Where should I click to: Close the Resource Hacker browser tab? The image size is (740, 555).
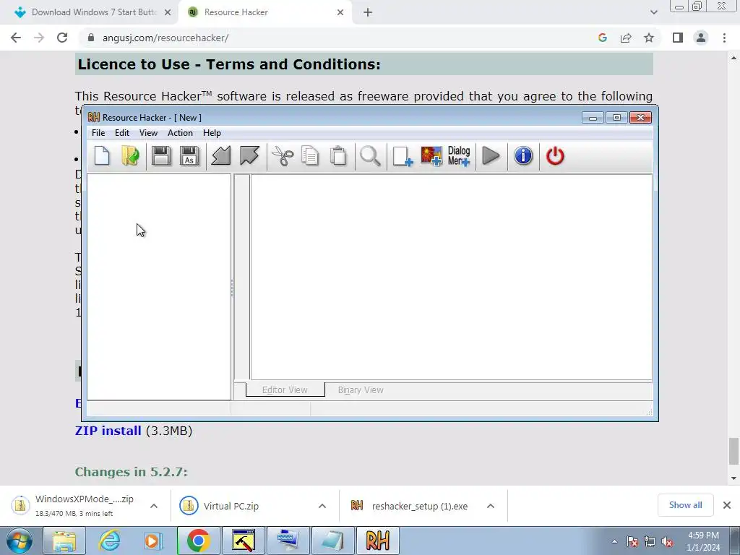coord(340,12)
